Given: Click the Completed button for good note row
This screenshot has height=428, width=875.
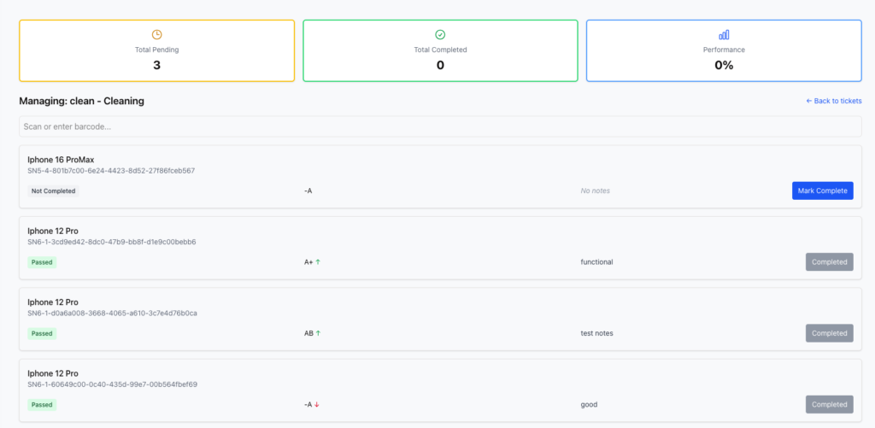Looking at the screenshot, I should click(829, 405).
